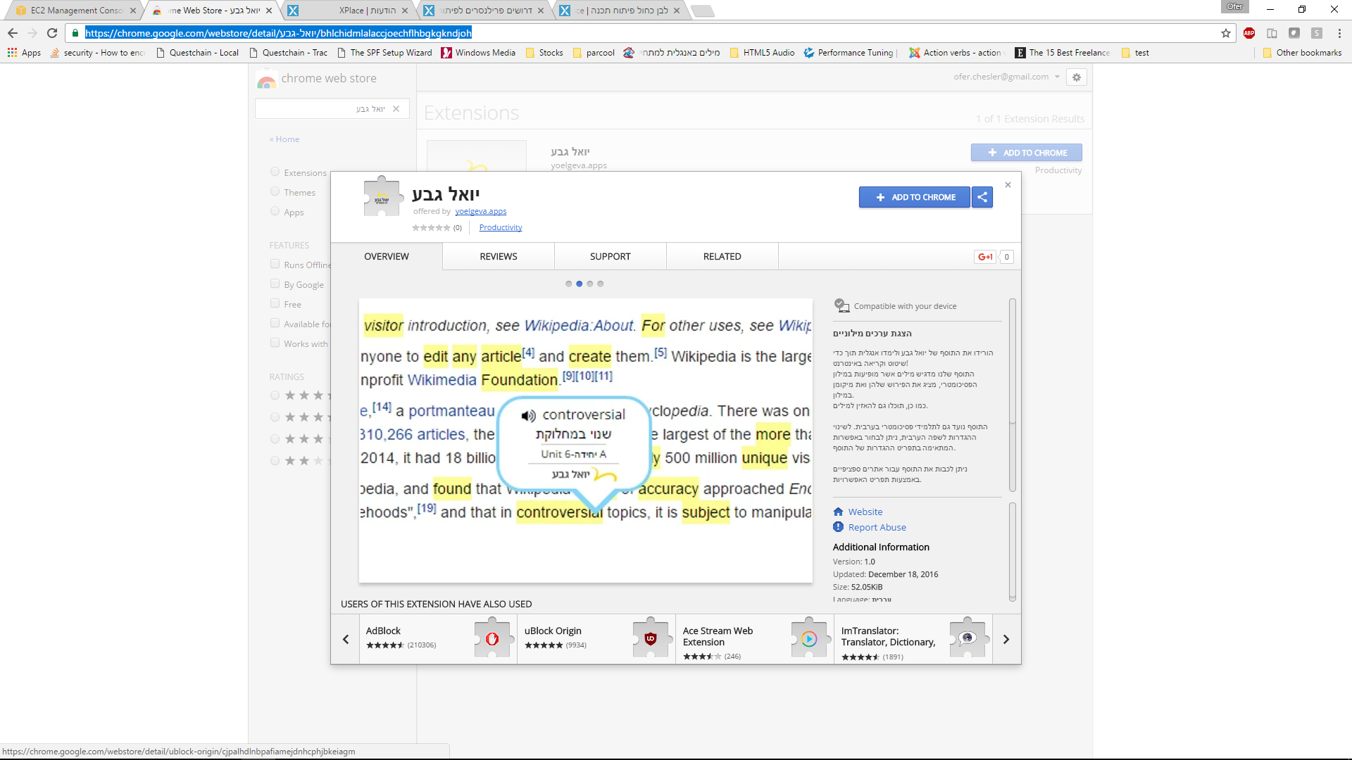Open the ImTranslator extension icon
The height and width of the screenshot is (760, 1352).
click(x=968, y=638)
